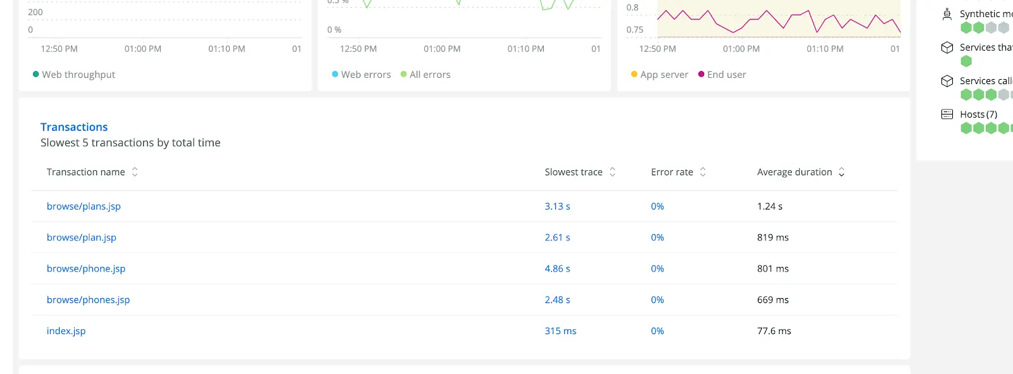Click the first green hexagon under Synthetic monitors
Screen dimensions: 1013x374
point(966,27)
